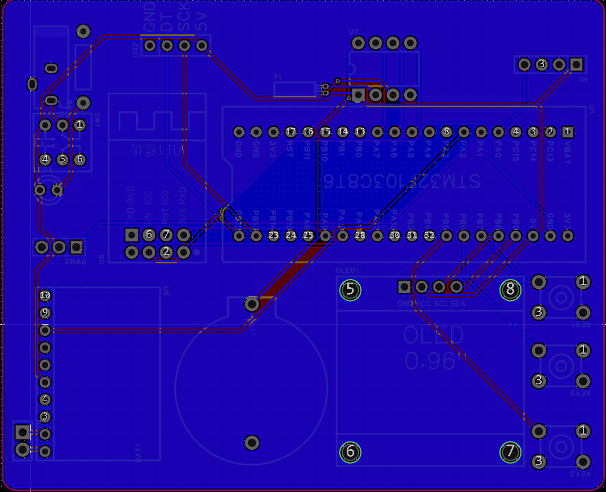Click U6 module pad 10
The image size is (606, 492).
(45, 296)
